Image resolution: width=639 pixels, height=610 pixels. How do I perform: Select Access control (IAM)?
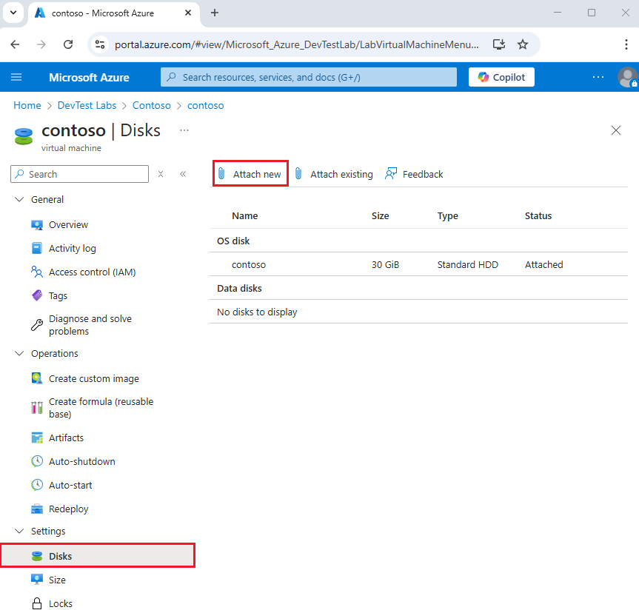coord(90,272)
